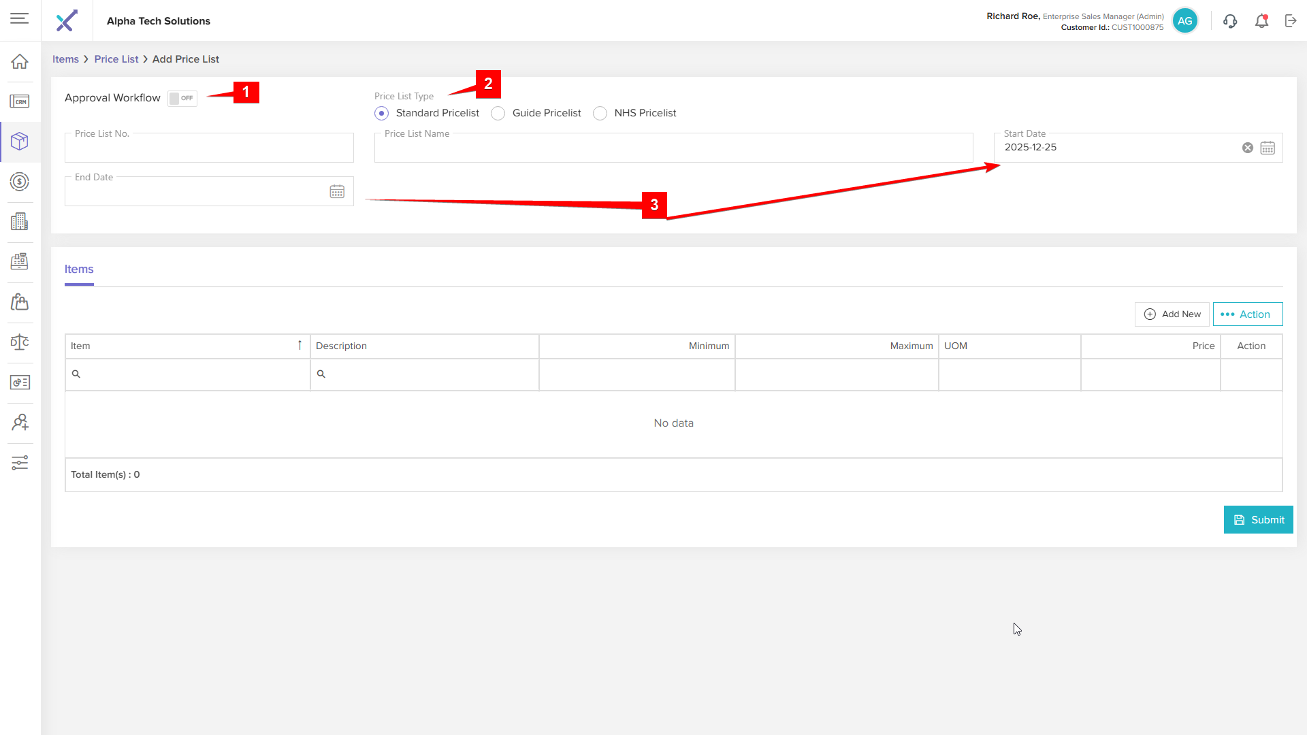The image size is (1307, 735).
Task: Open the End Date calendar picker
Action: pyautogui.click(x=337, y=192)
